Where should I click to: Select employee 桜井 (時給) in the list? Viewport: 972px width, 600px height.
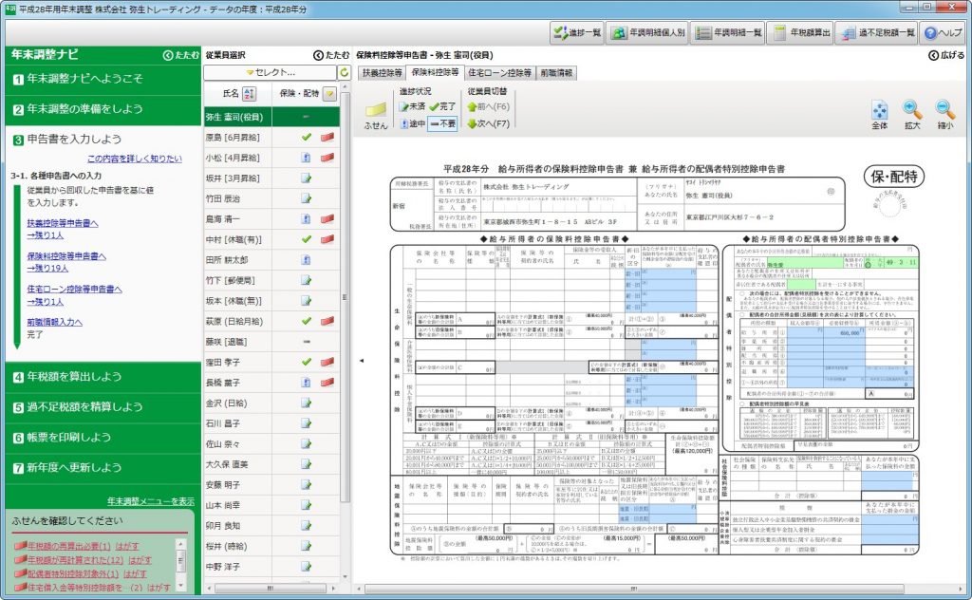click(272, 546)
